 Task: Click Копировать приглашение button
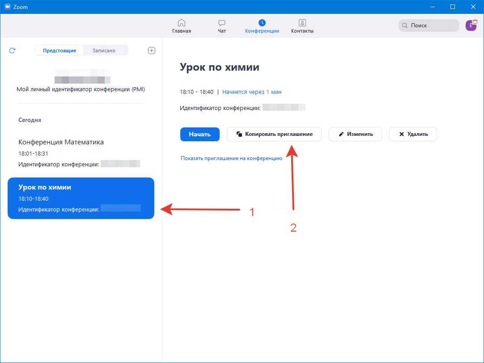[274, 134]
